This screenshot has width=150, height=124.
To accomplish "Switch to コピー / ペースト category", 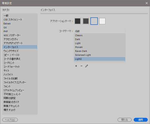I will [20, 55].
